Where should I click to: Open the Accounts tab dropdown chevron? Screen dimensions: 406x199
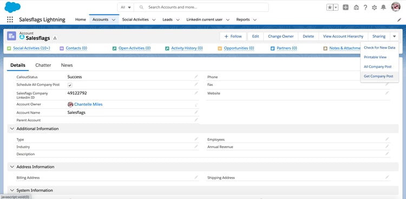coord(114,19)
